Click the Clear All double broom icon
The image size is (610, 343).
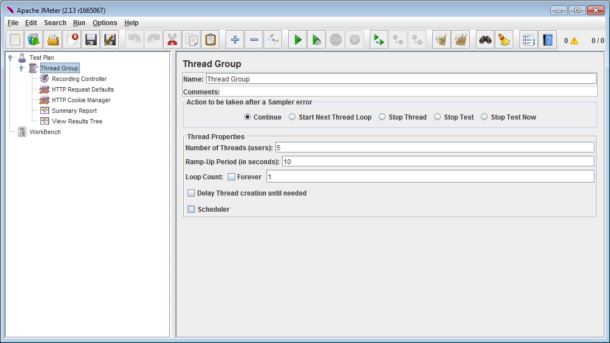coord(461,40)
